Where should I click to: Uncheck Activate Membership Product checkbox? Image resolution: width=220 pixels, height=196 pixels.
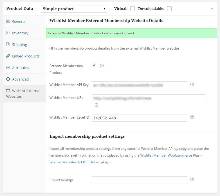point(94,65)
